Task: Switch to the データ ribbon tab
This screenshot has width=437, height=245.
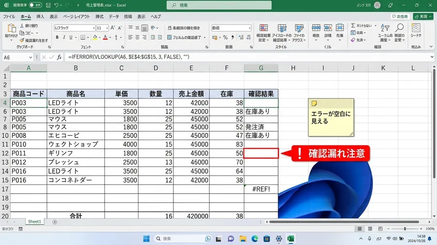Action: click(x=114, y=16)
